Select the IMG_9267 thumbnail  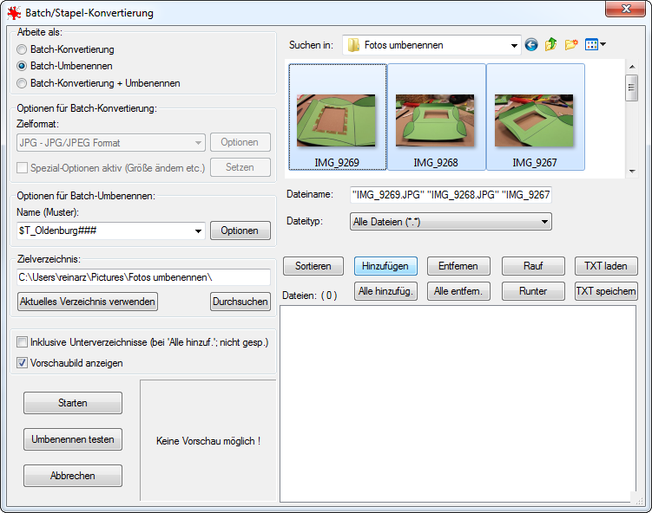pos(535,117)
